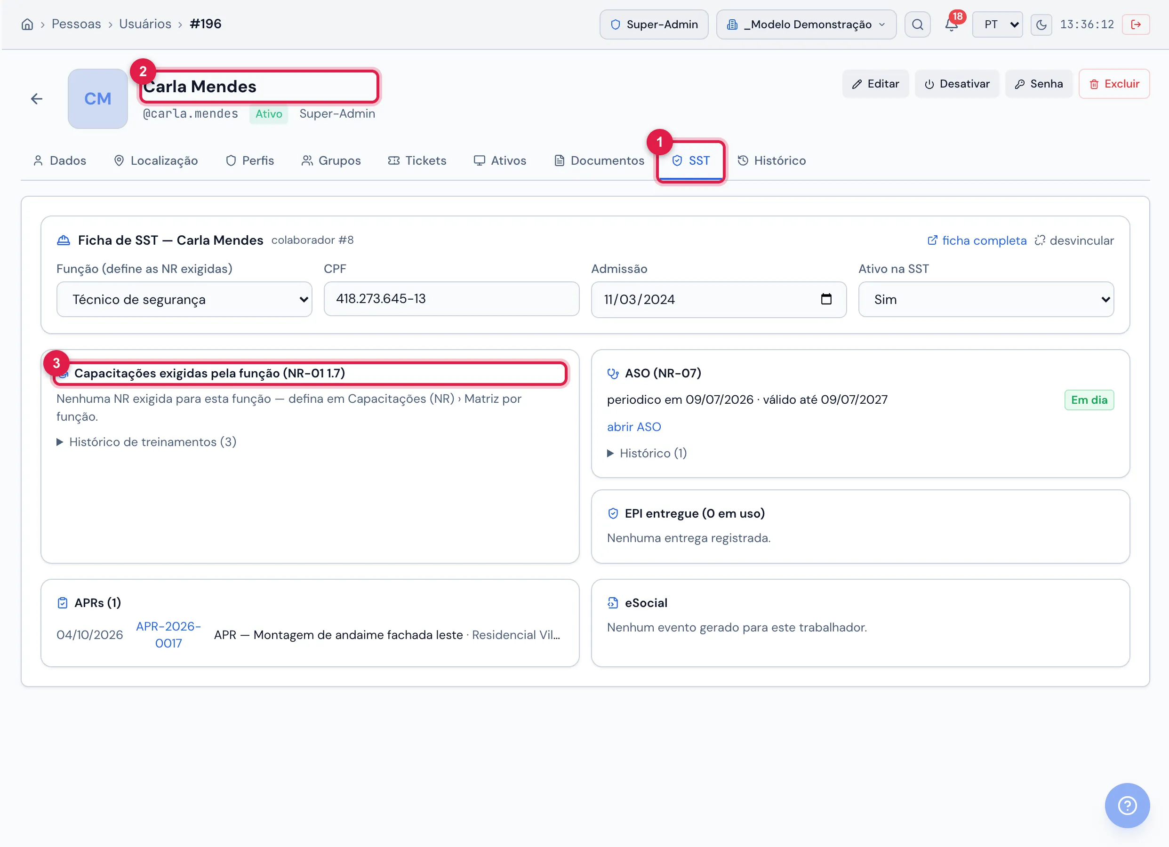
Task: Click the Em dia status badge
Action: [x=1089, y=400]
